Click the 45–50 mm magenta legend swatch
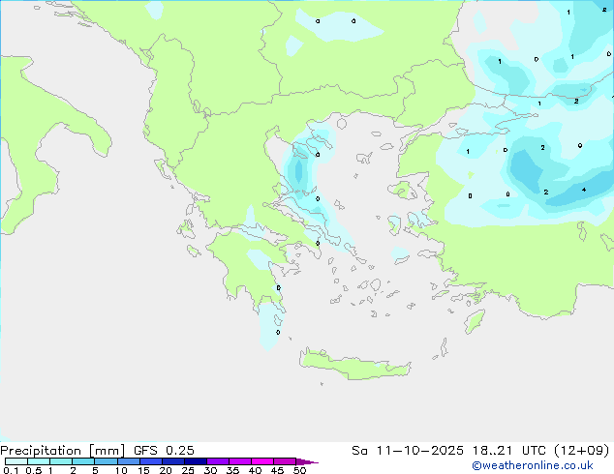This screenshot has height=474, width=614. (285, 461)
